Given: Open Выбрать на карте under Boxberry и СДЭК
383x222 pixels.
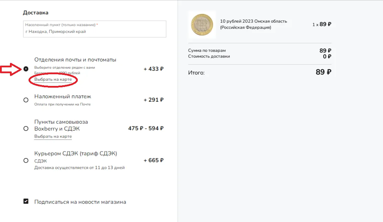Looking at the screenshot, I should (53, 136).
